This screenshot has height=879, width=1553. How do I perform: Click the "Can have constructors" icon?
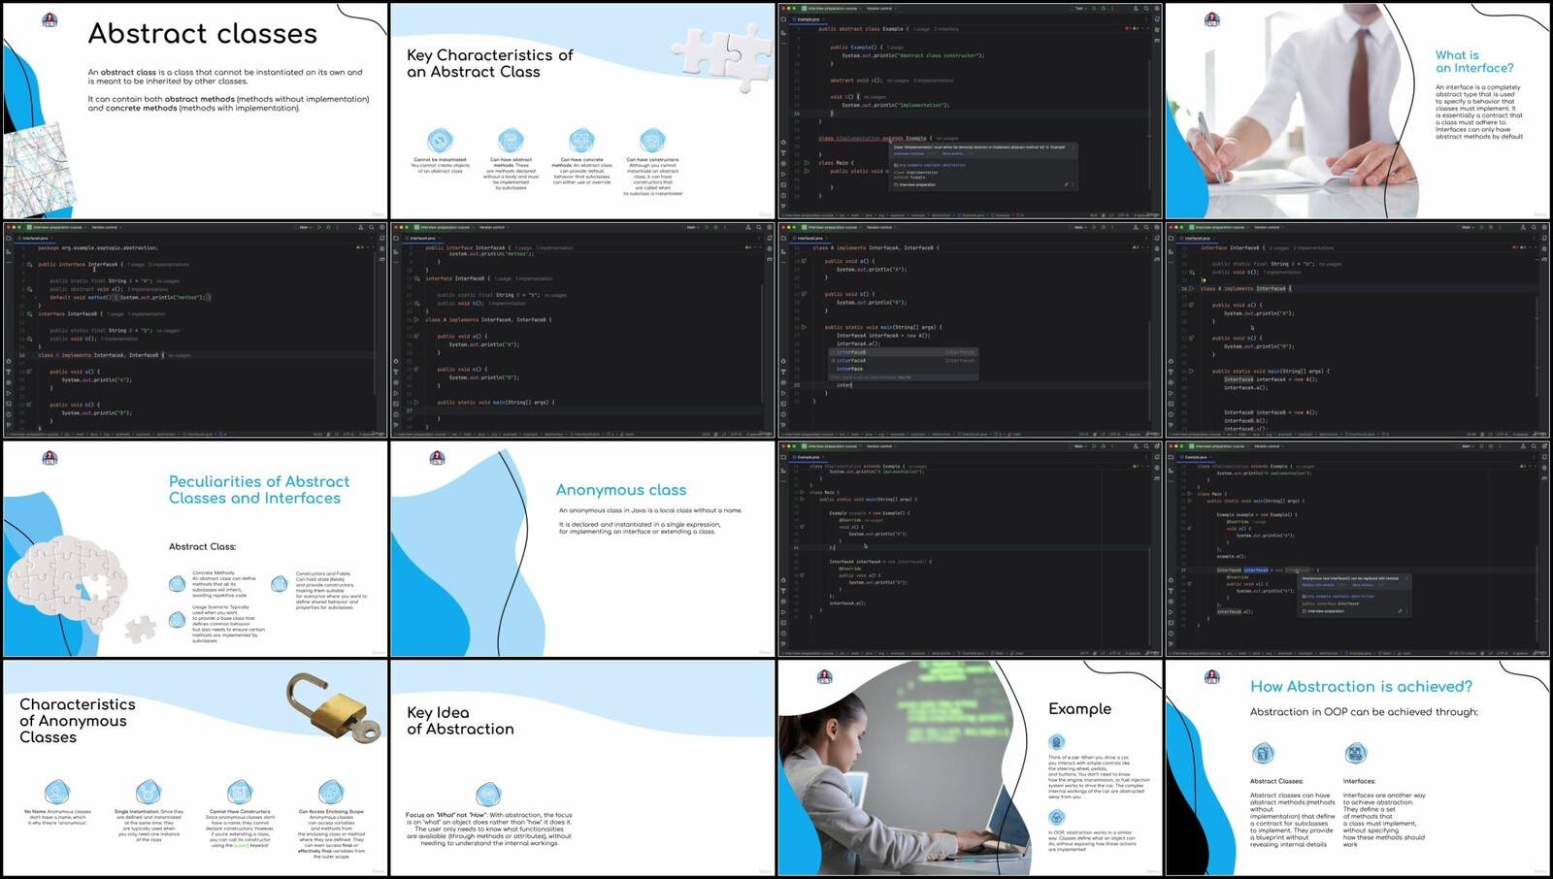[x=652, y=141]
